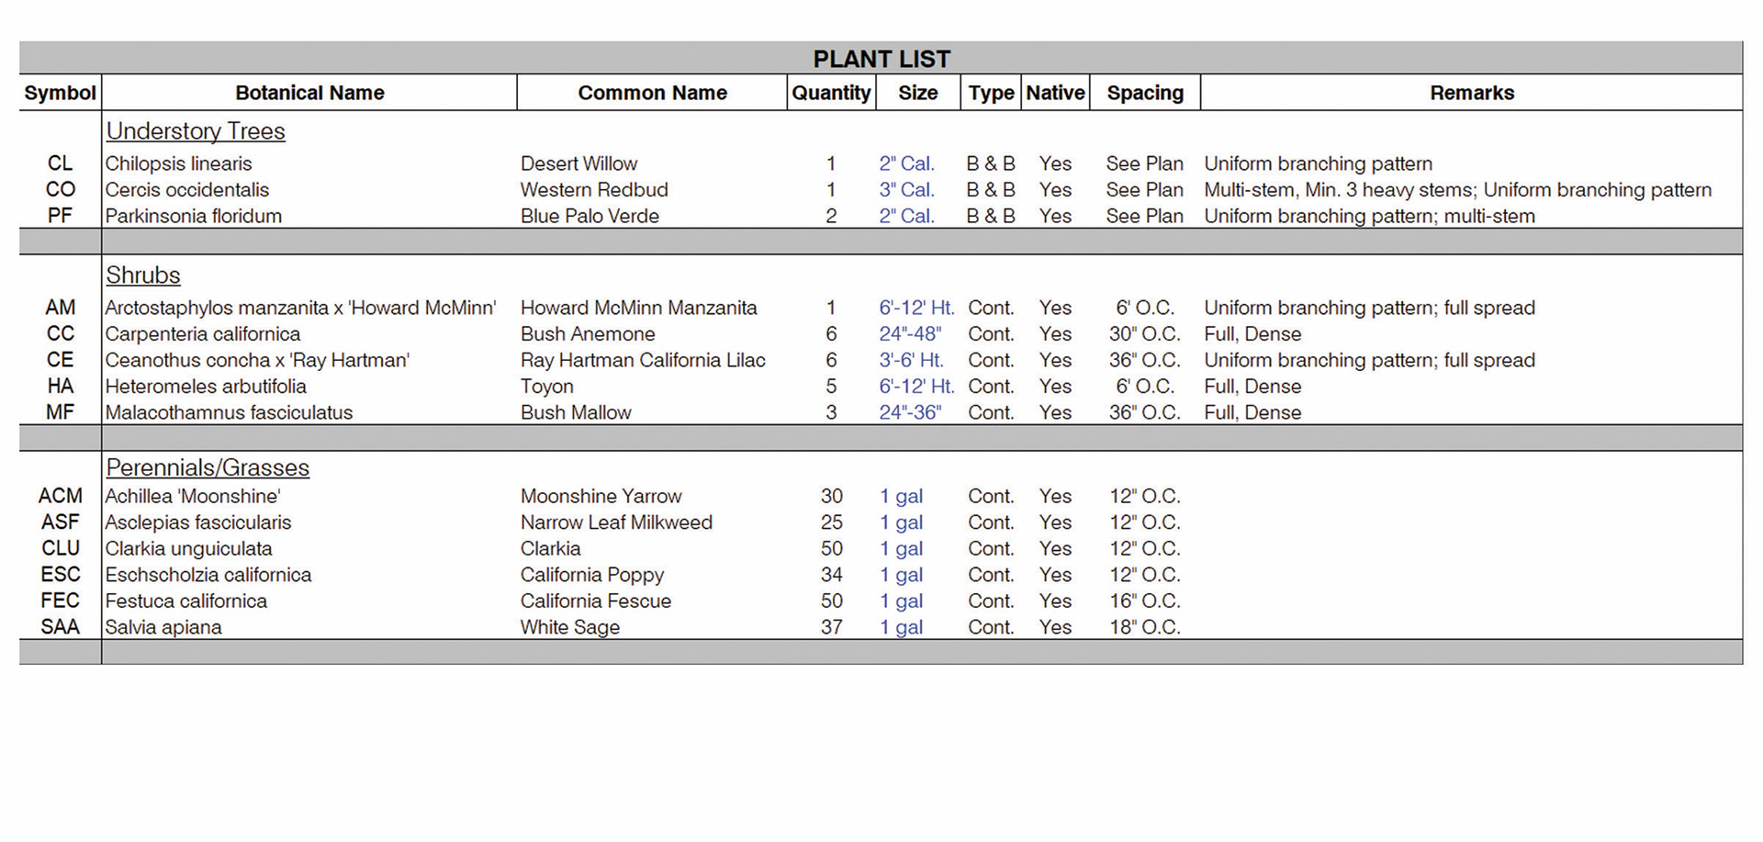Viewport: 1763px width, 842px height.
Task: Click Cercis occidentalis botanical name
Action: pos(187,190)
